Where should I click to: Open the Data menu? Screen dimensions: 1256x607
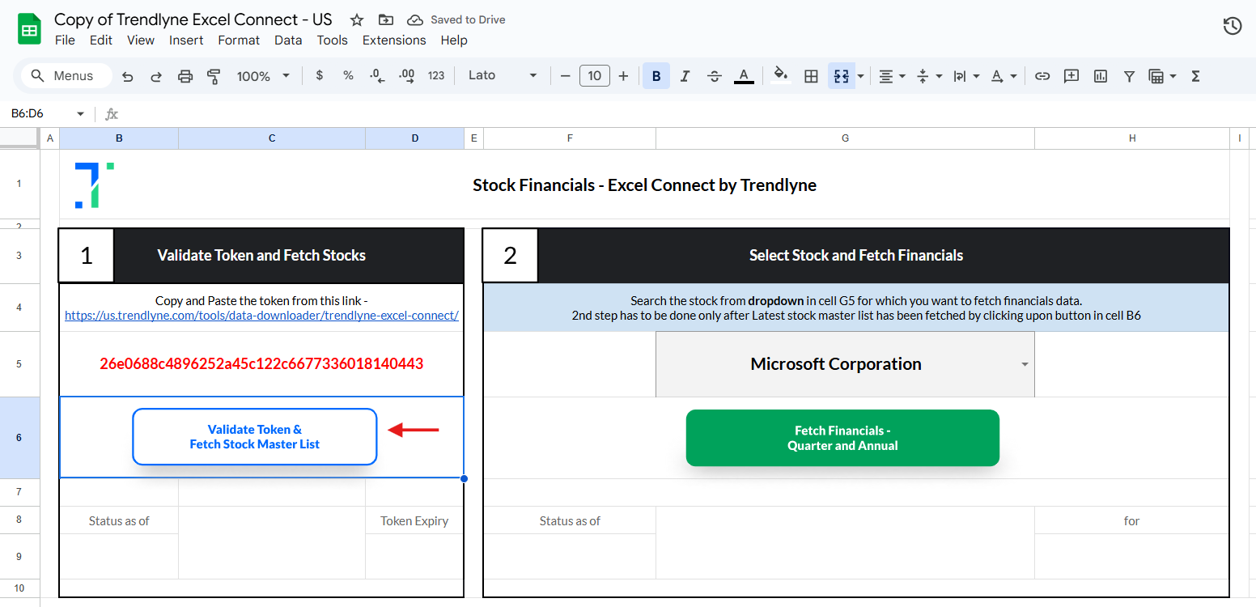pos(288,40)
